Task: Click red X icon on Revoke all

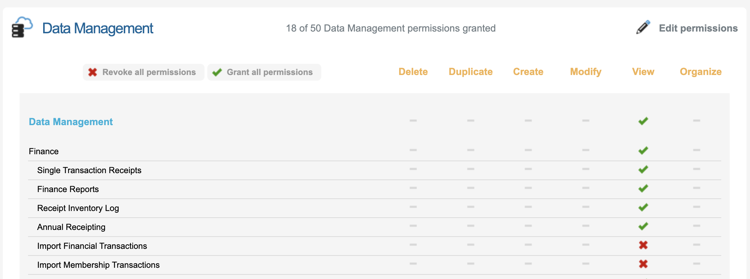Action: [x=93, y=72]
